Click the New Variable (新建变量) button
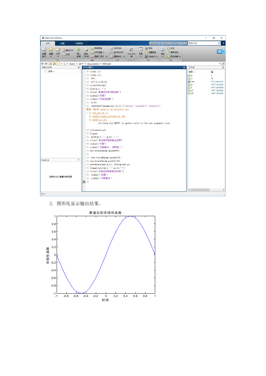 [x=96, y=48]
